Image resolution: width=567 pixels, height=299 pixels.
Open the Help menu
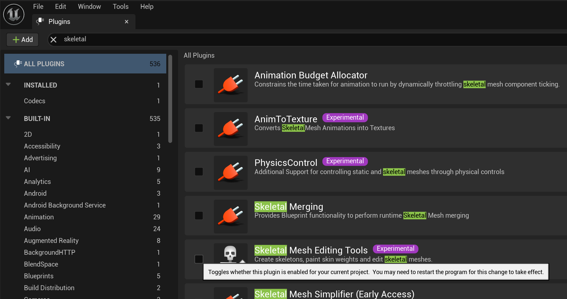click(x=147, y=7)
